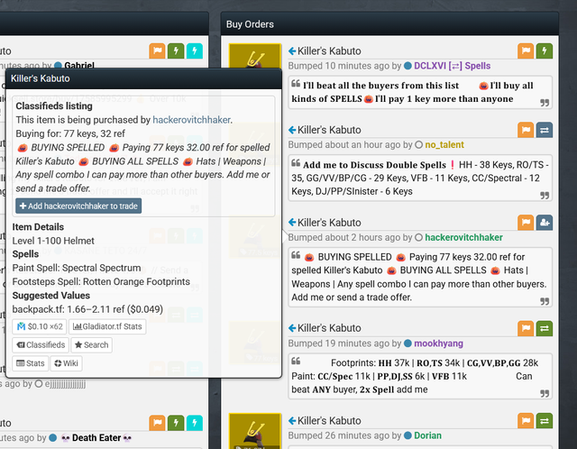
Task: Open Death Eater user profile
Action: 96,438
